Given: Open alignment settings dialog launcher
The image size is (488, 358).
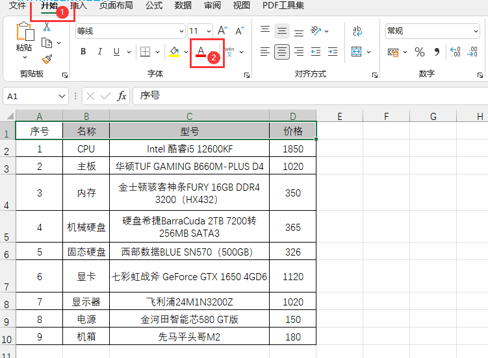Looking at the screenshot, I should tap(375, 75).
